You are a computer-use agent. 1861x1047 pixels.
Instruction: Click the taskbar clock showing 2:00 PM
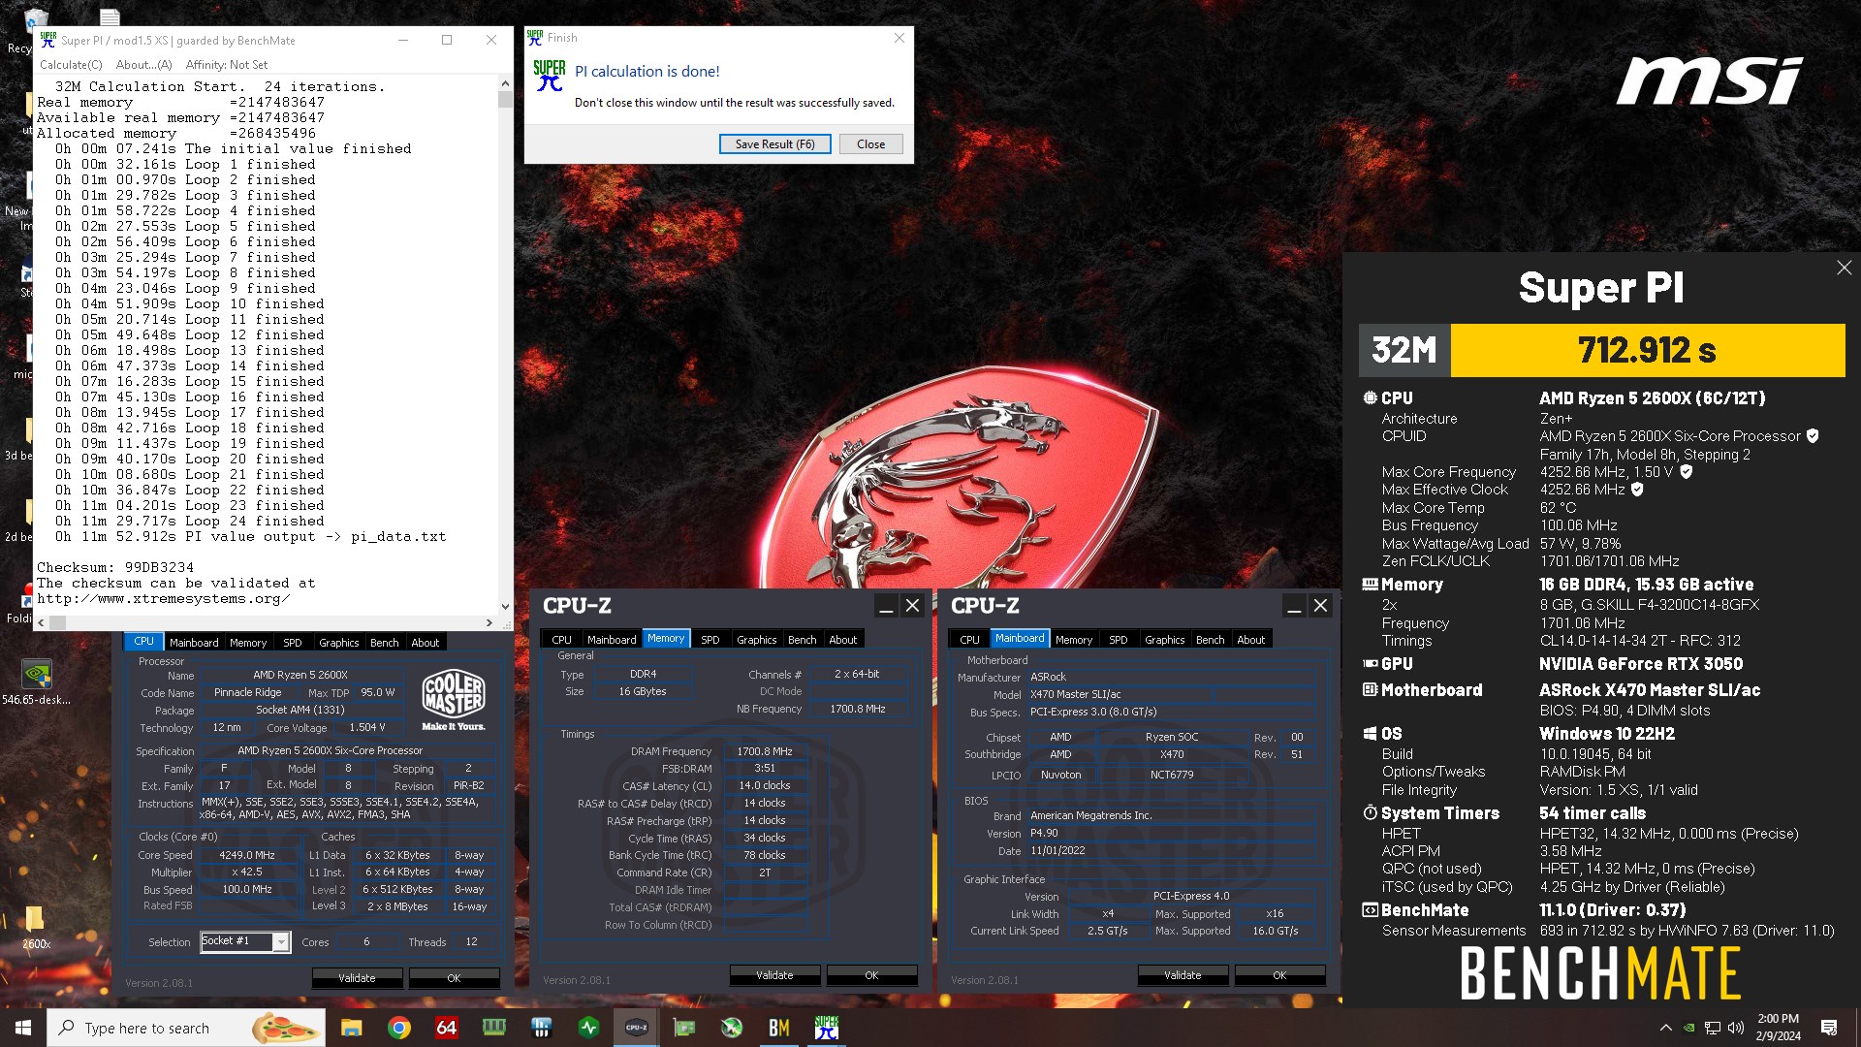1778,1028
